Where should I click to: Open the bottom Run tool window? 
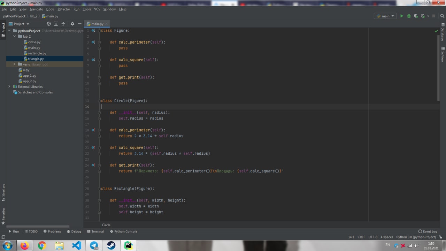pos(14,231)
